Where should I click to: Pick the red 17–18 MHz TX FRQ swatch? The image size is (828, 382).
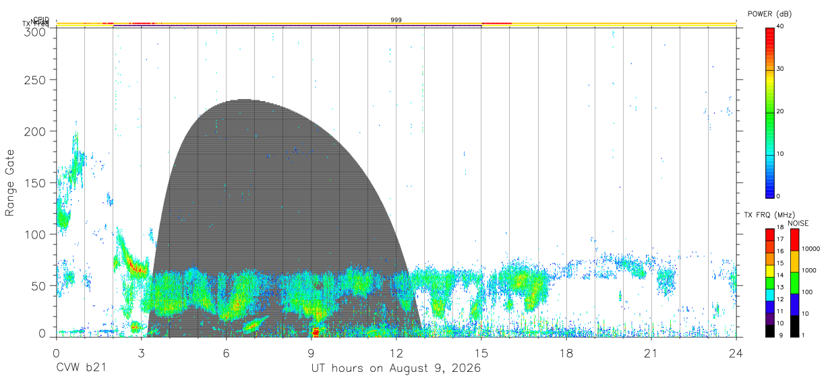[x=769, y=235]
